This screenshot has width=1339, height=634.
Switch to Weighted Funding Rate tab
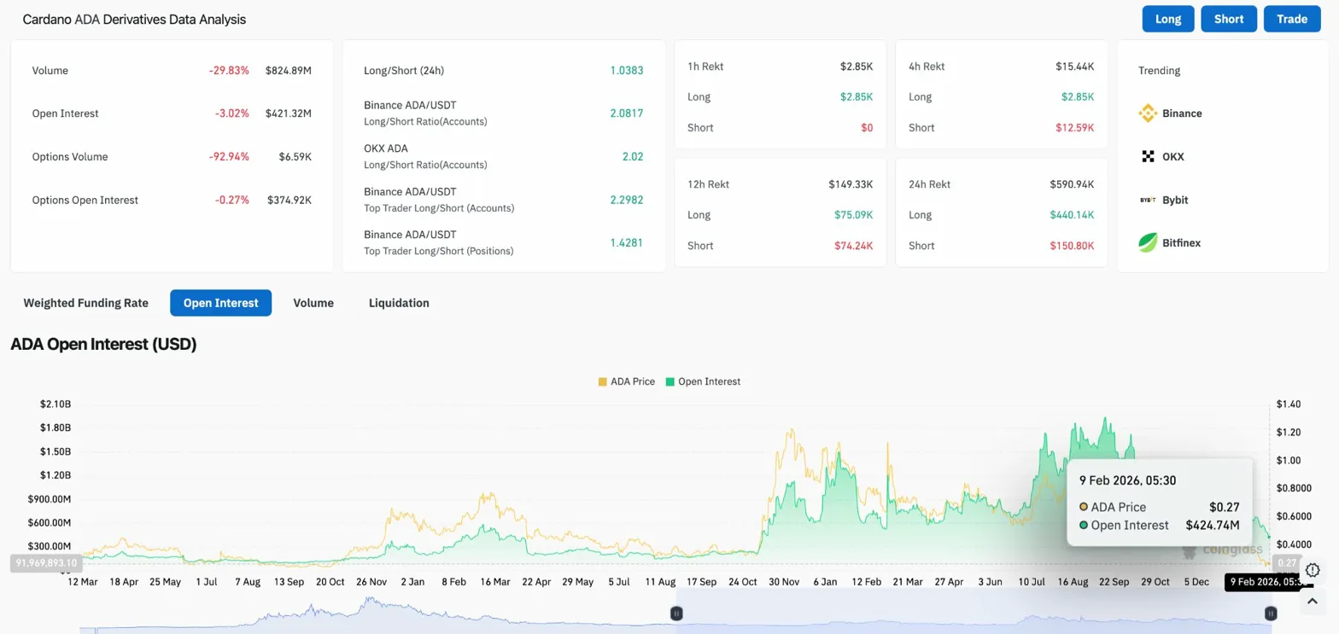[85, 303]
